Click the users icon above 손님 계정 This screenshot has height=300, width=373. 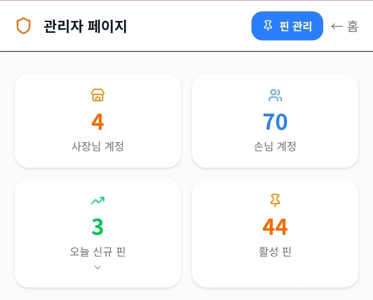(275, 95)
